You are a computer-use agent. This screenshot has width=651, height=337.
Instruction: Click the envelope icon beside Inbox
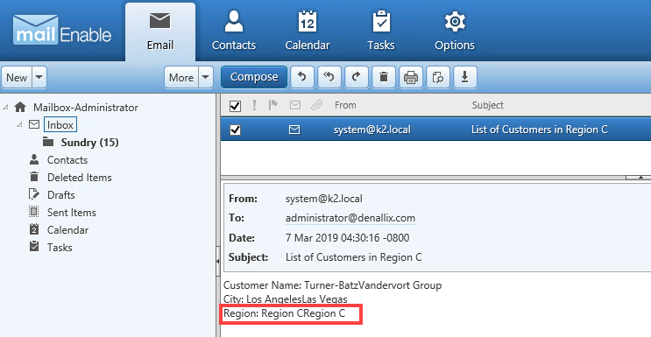[34, 124]
